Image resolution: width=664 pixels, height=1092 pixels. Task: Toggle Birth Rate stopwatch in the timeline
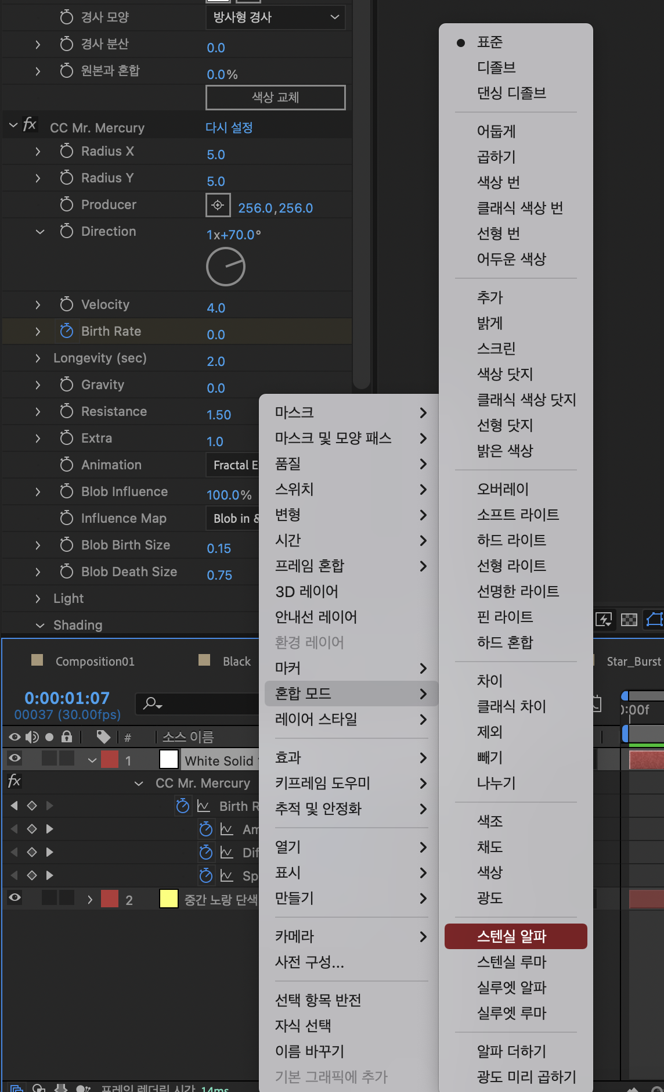pyautogui.click(x=183, y=806)
